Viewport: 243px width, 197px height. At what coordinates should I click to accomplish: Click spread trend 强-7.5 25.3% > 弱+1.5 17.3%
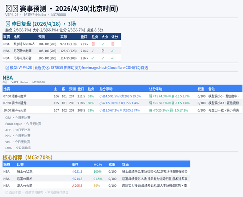(x=169, y=110)
